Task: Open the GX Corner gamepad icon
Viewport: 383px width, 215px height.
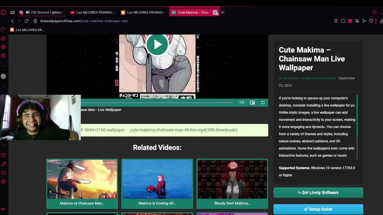Action: pos(12,13)
